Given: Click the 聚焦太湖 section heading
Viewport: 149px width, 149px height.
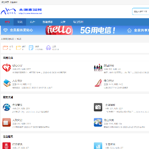Looking at the screenshot, I should pos(8,97).
